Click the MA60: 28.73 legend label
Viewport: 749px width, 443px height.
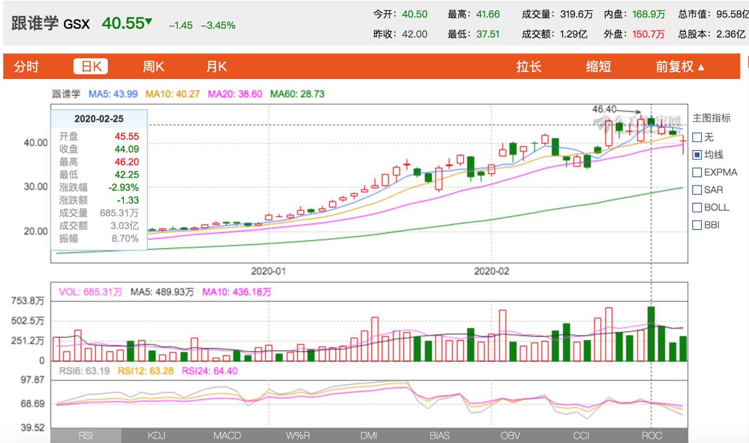pos(297,94)
